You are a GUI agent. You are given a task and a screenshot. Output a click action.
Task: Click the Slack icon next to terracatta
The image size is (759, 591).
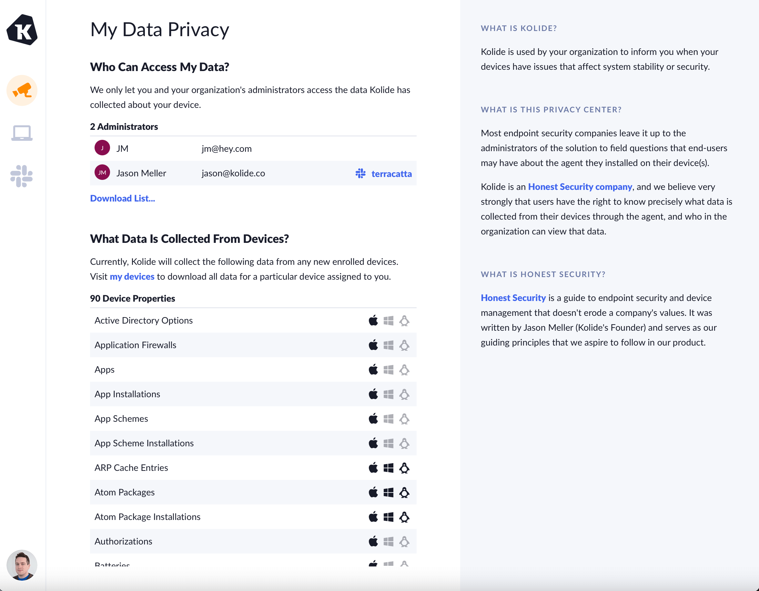click(360, 173)
